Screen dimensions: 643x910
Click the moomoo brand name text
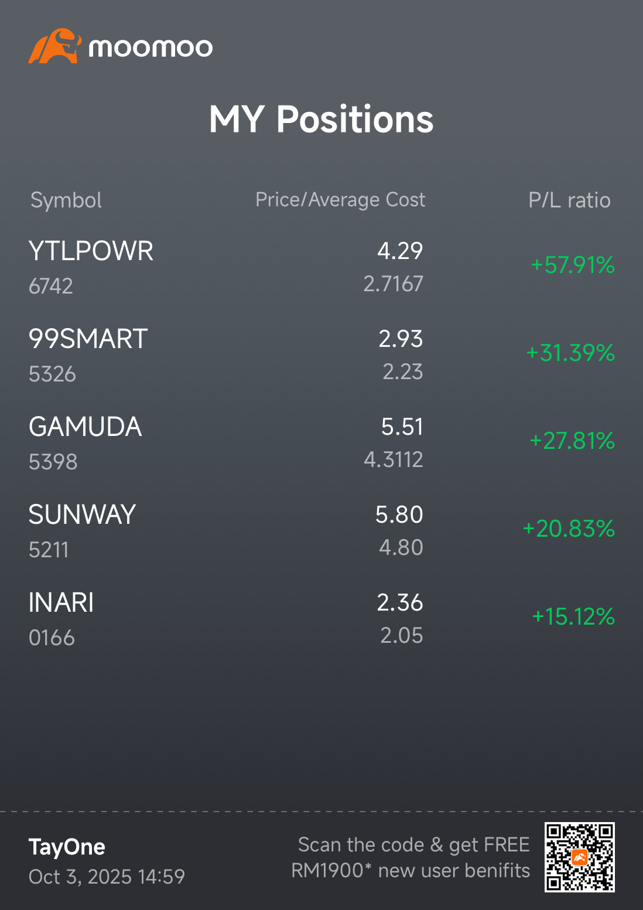[151, 47]
